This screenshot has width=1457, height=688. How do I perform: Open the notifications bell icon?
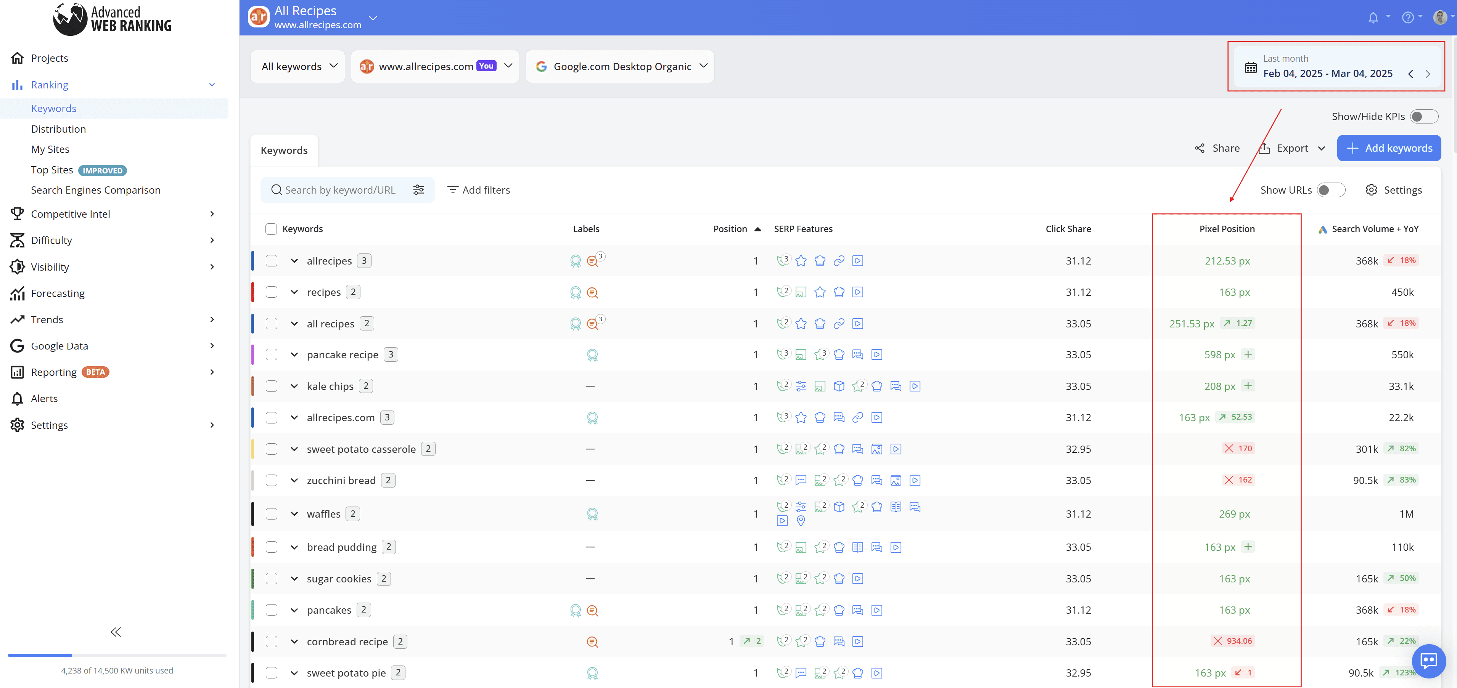coord(1373,18)
